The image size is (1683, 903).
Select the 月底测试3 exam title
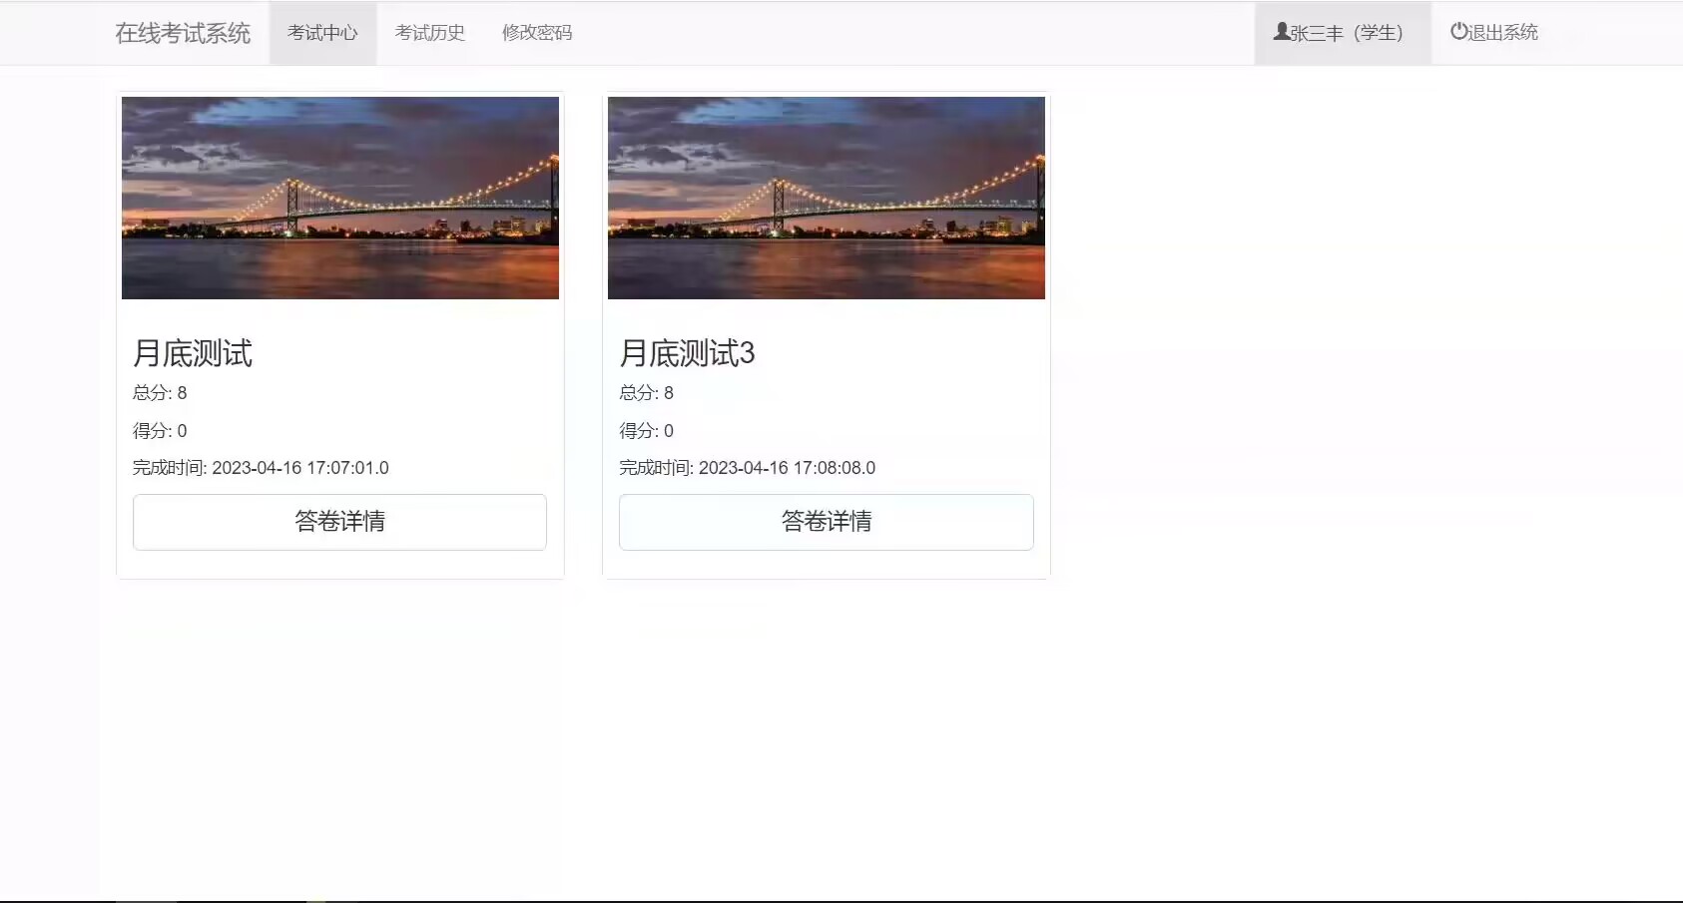[687, 353]
